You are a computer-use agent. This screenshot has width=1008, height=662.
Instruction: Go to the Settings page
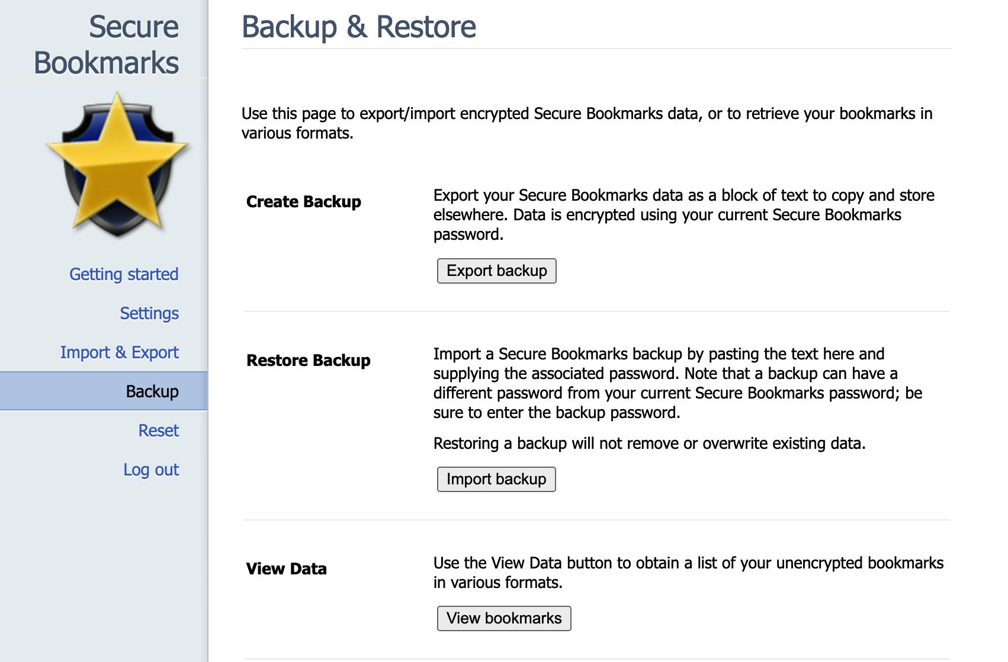pos(149,313)
